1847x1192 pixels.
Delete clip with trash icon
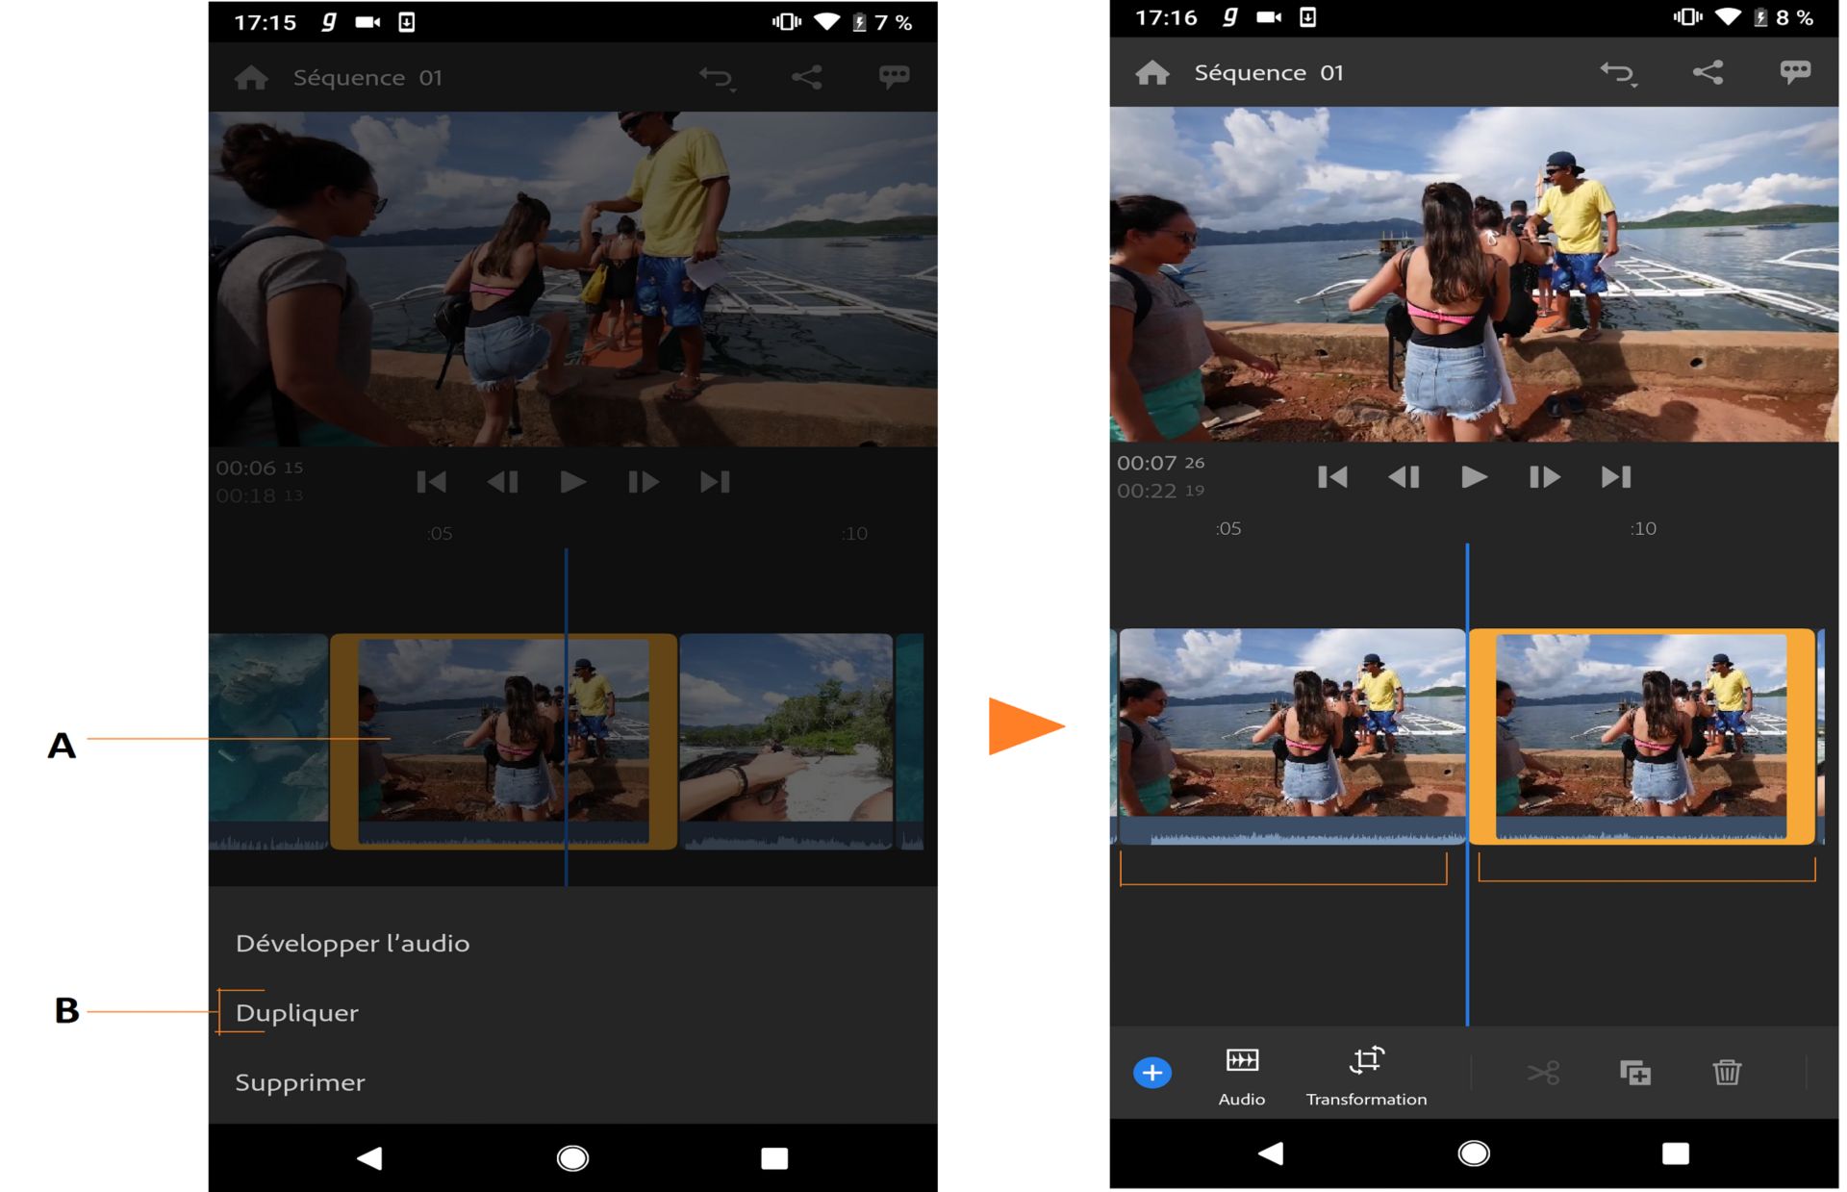click(1726, 1072)
